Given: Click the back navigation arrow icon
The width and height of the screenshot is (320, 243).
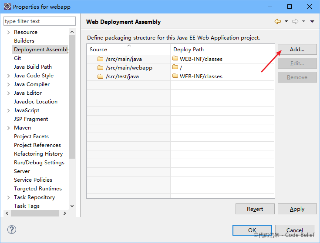Looking at the screenshot, I should [x=278, y=21].
